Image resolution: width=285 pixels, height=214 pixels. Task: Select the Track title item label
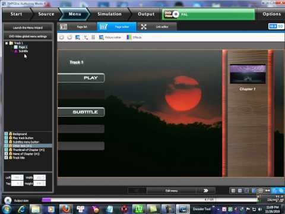[x=19, y=158]
